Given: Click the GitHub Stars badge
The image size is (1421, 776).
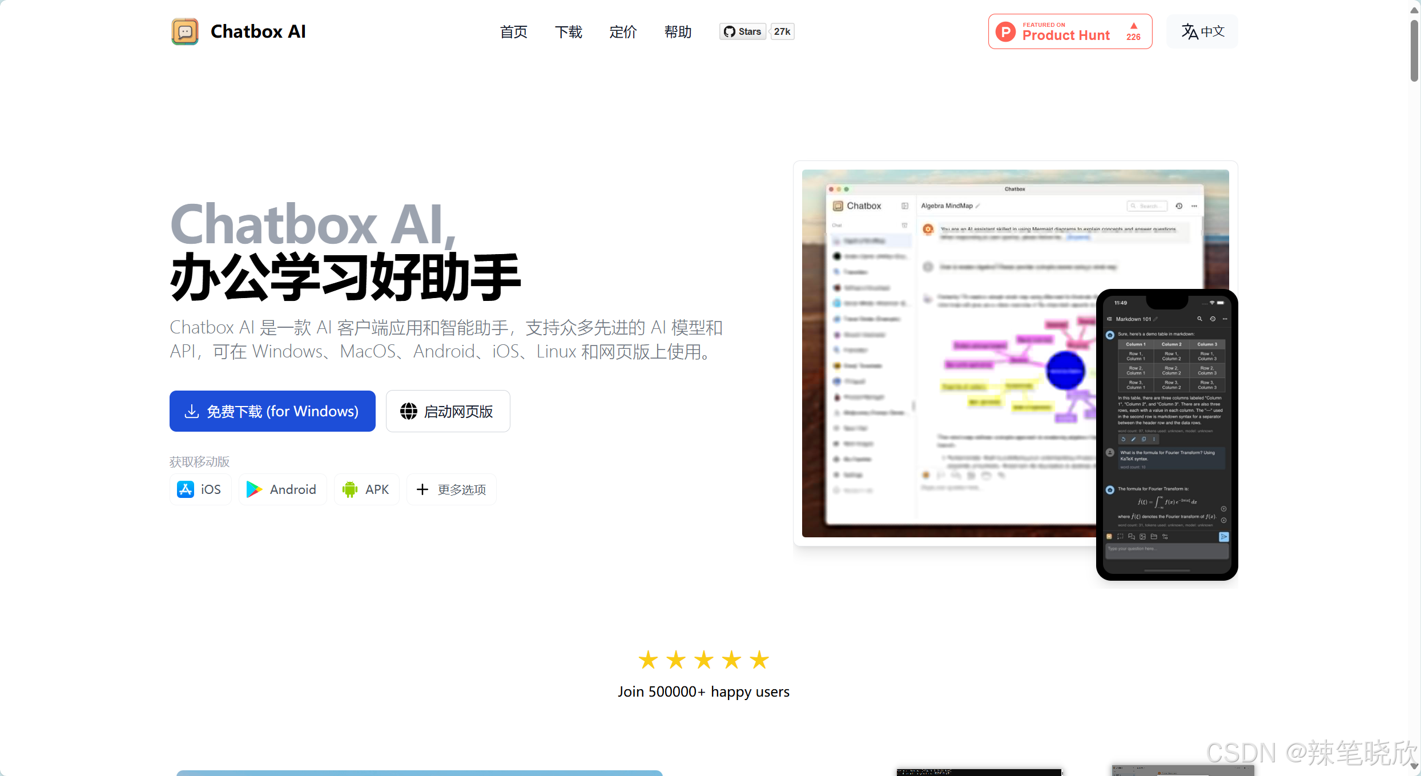Looking at the screenshot, I should click(742, 31).
